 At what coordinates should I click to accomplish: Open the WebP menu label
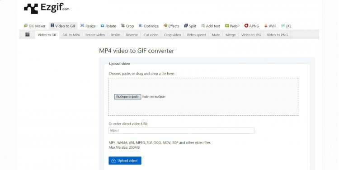(235, 26)
